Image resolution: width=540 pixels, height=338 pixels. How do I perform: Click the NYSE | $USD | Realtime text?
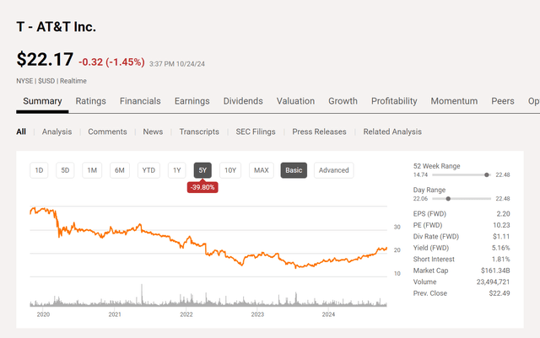point(51,81)
